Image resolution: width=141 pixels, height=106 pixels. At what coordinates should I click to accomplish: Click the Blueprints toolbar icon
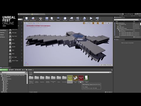pyautogui.click(x=71, y=19)
